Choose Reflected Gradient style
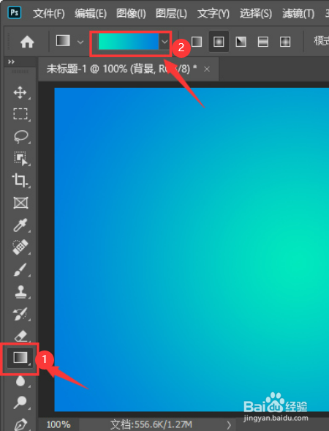 pos(262,42)
